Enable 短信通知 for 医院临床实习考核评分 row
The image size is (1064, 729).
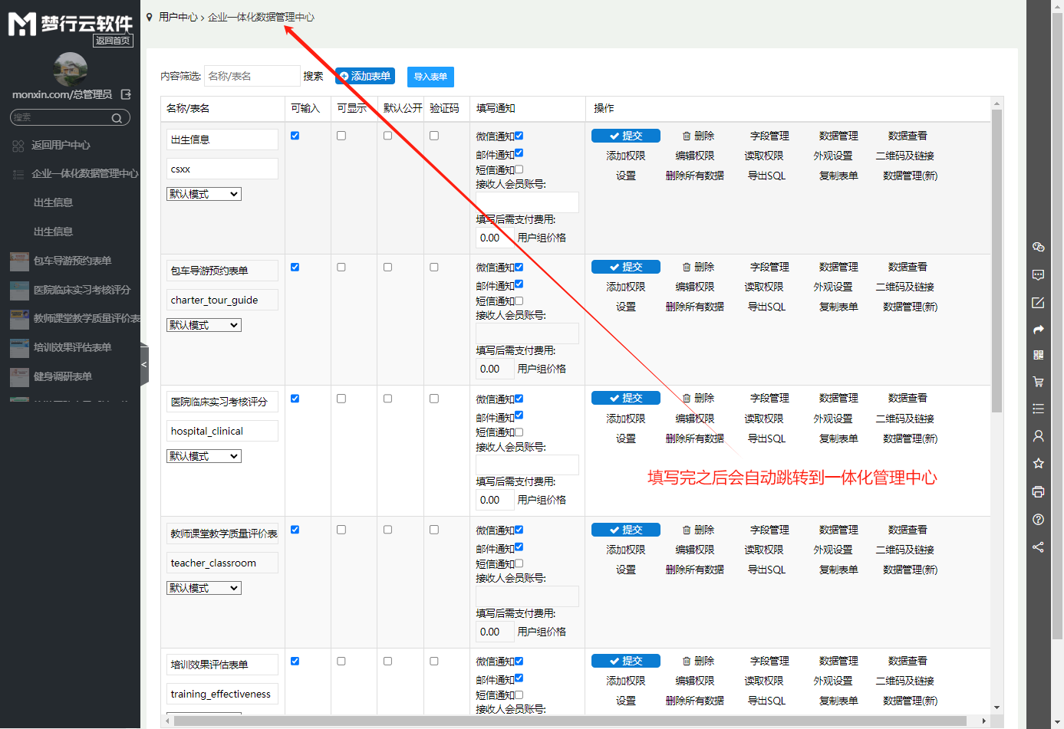(519, 432)
